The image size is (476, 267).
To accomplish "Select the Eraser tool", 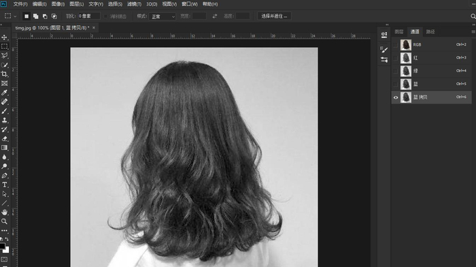I will pos(4,139).
